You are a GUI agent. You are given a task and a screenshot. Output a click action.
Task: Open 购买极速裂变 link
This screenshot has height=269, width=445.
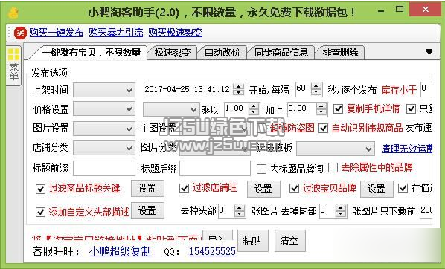coord(175,33)
